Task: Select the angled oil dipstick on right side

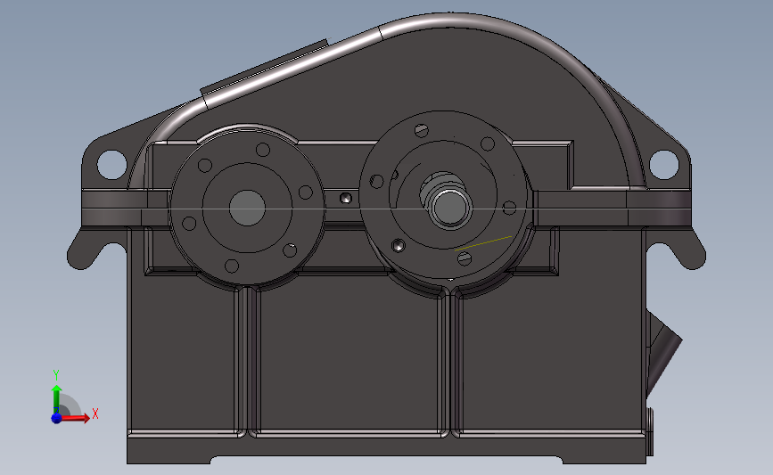Action: coord(663,352)
